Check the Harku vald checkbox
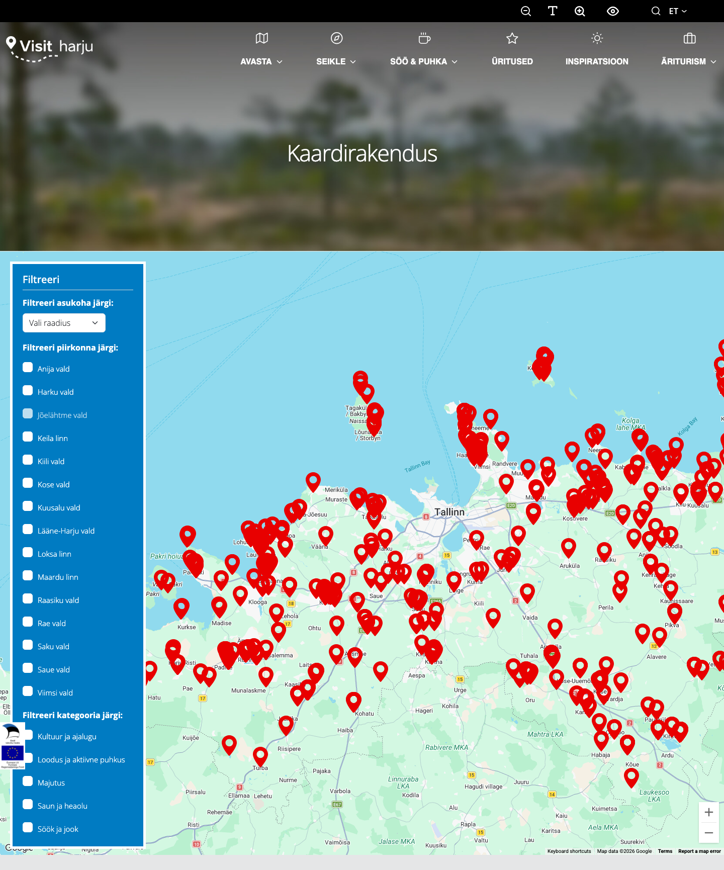The width and height of the screenshot is (724, 870). tap(28, 391)
